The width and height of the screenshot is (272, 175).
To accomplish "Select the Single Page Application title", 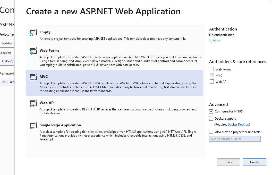I will pyautogui.click(x=60, y=125).
